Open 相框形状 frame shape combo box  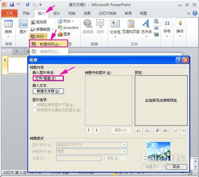92,152
